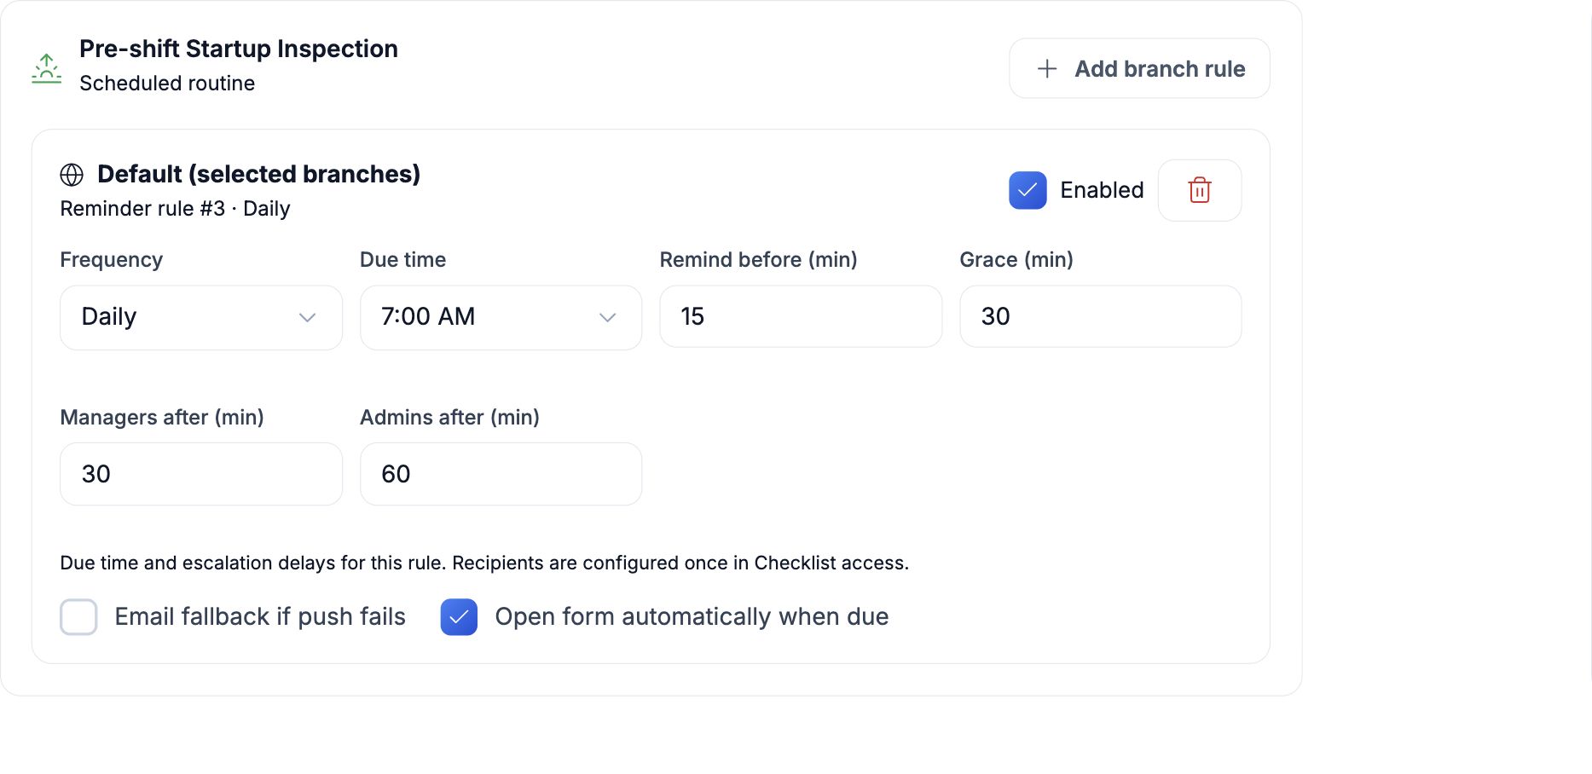The width and height of the screenshot is (1592, 774).
Task: Click the Grace (min) input field
Action: pos(1100,316)
